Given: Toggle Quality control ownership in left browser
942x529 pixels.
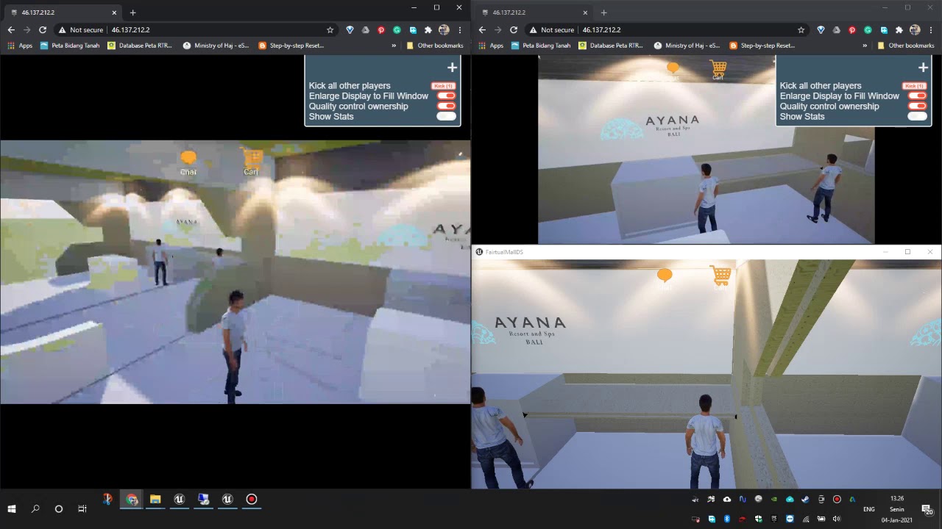Looking at the screenshot, I should point(446,106).
